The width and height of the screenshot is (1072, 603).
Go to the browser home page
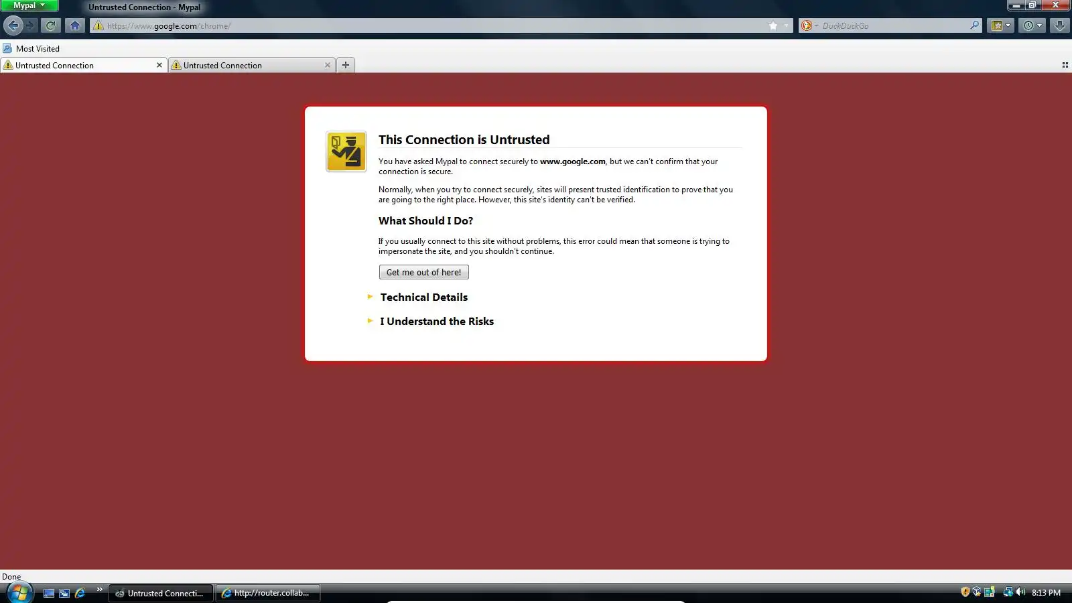pyautogui.click(x=75, y=25)
